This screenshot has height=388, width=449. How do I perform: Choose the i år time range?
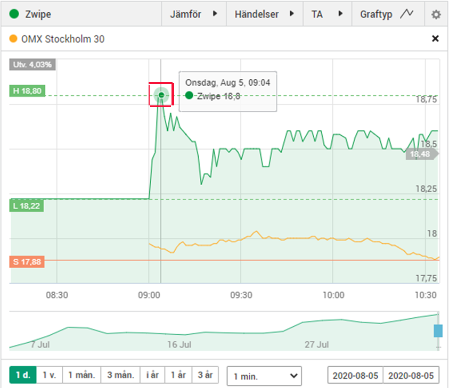(x=152, y=375)
